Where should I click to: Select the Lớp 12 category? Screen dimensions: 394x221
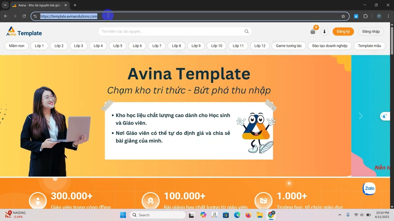tap(260, 46)
